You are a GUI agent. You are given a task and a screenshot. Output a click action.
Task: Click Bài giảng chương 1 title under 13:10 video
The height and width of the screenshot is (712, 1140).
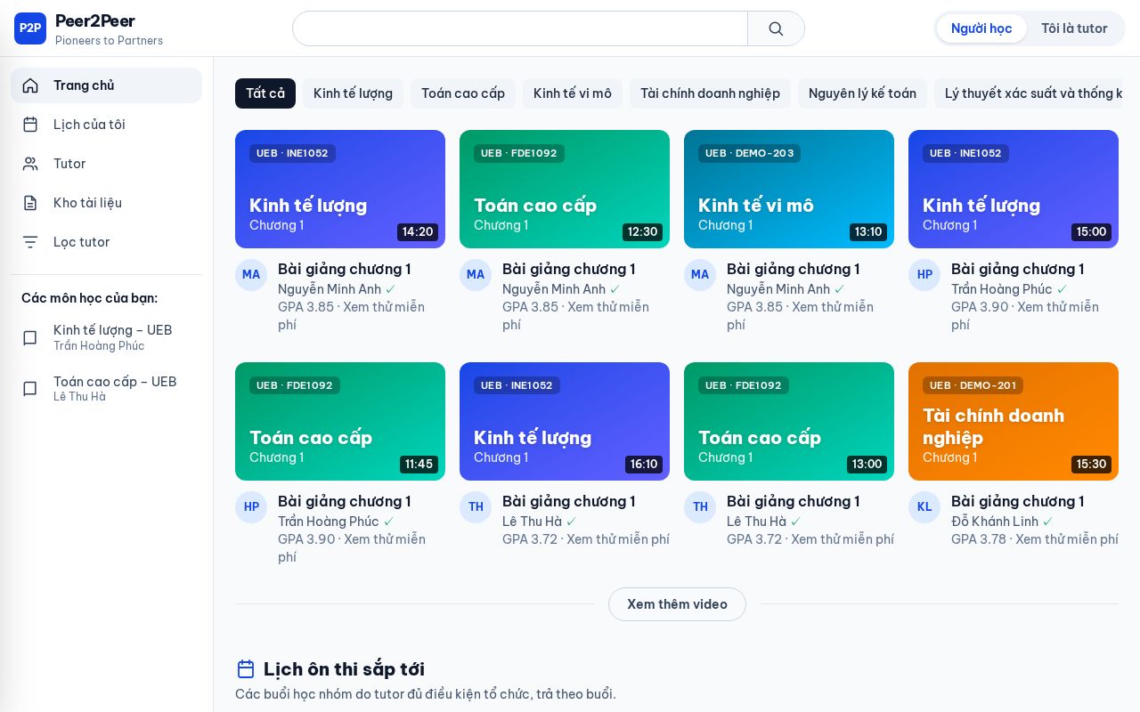(x=794, y=269)
